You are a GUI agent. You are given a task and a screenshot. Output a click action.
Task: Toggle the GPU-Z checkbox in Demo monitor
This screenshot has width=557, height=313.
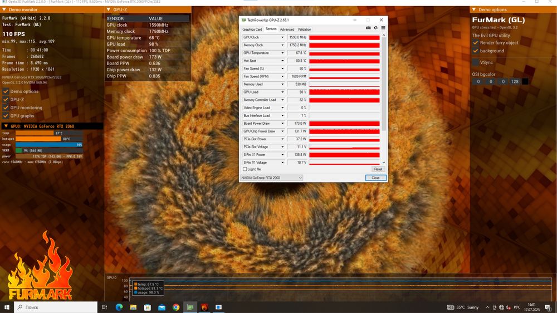(x=6, y=100)
